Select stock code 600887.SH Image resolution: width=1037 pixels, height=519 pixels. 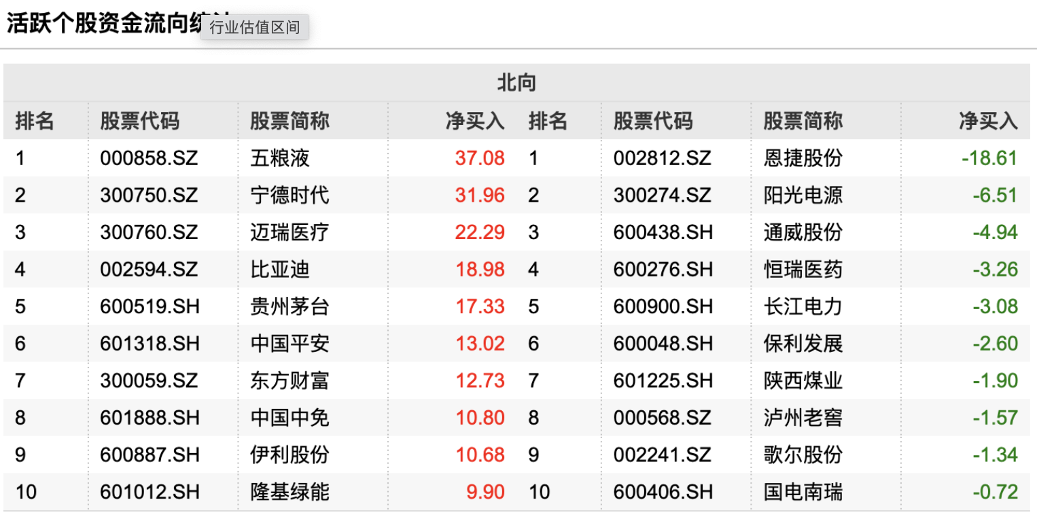pyautogui.click(x=150, y=454)
